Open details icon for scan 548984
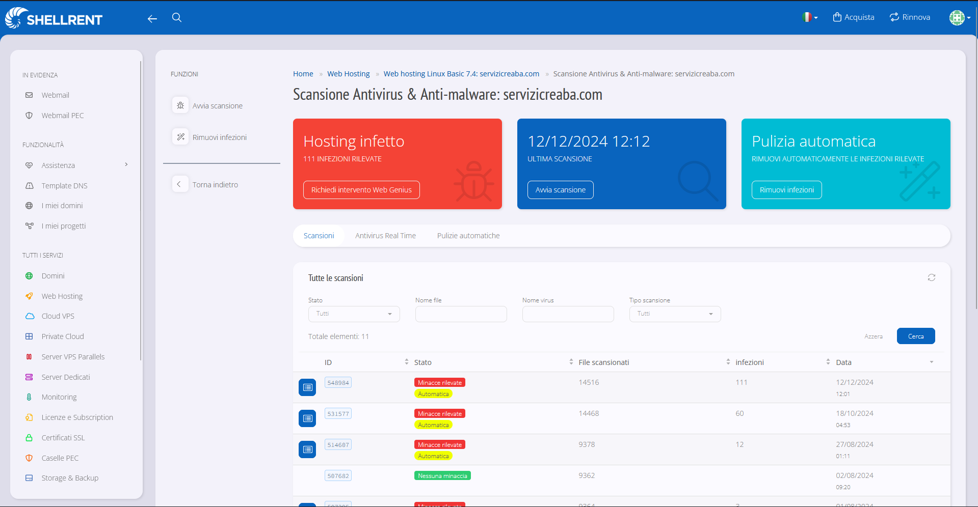The width and height of the screenshot is (978, 507). click(x=307, y=387)
